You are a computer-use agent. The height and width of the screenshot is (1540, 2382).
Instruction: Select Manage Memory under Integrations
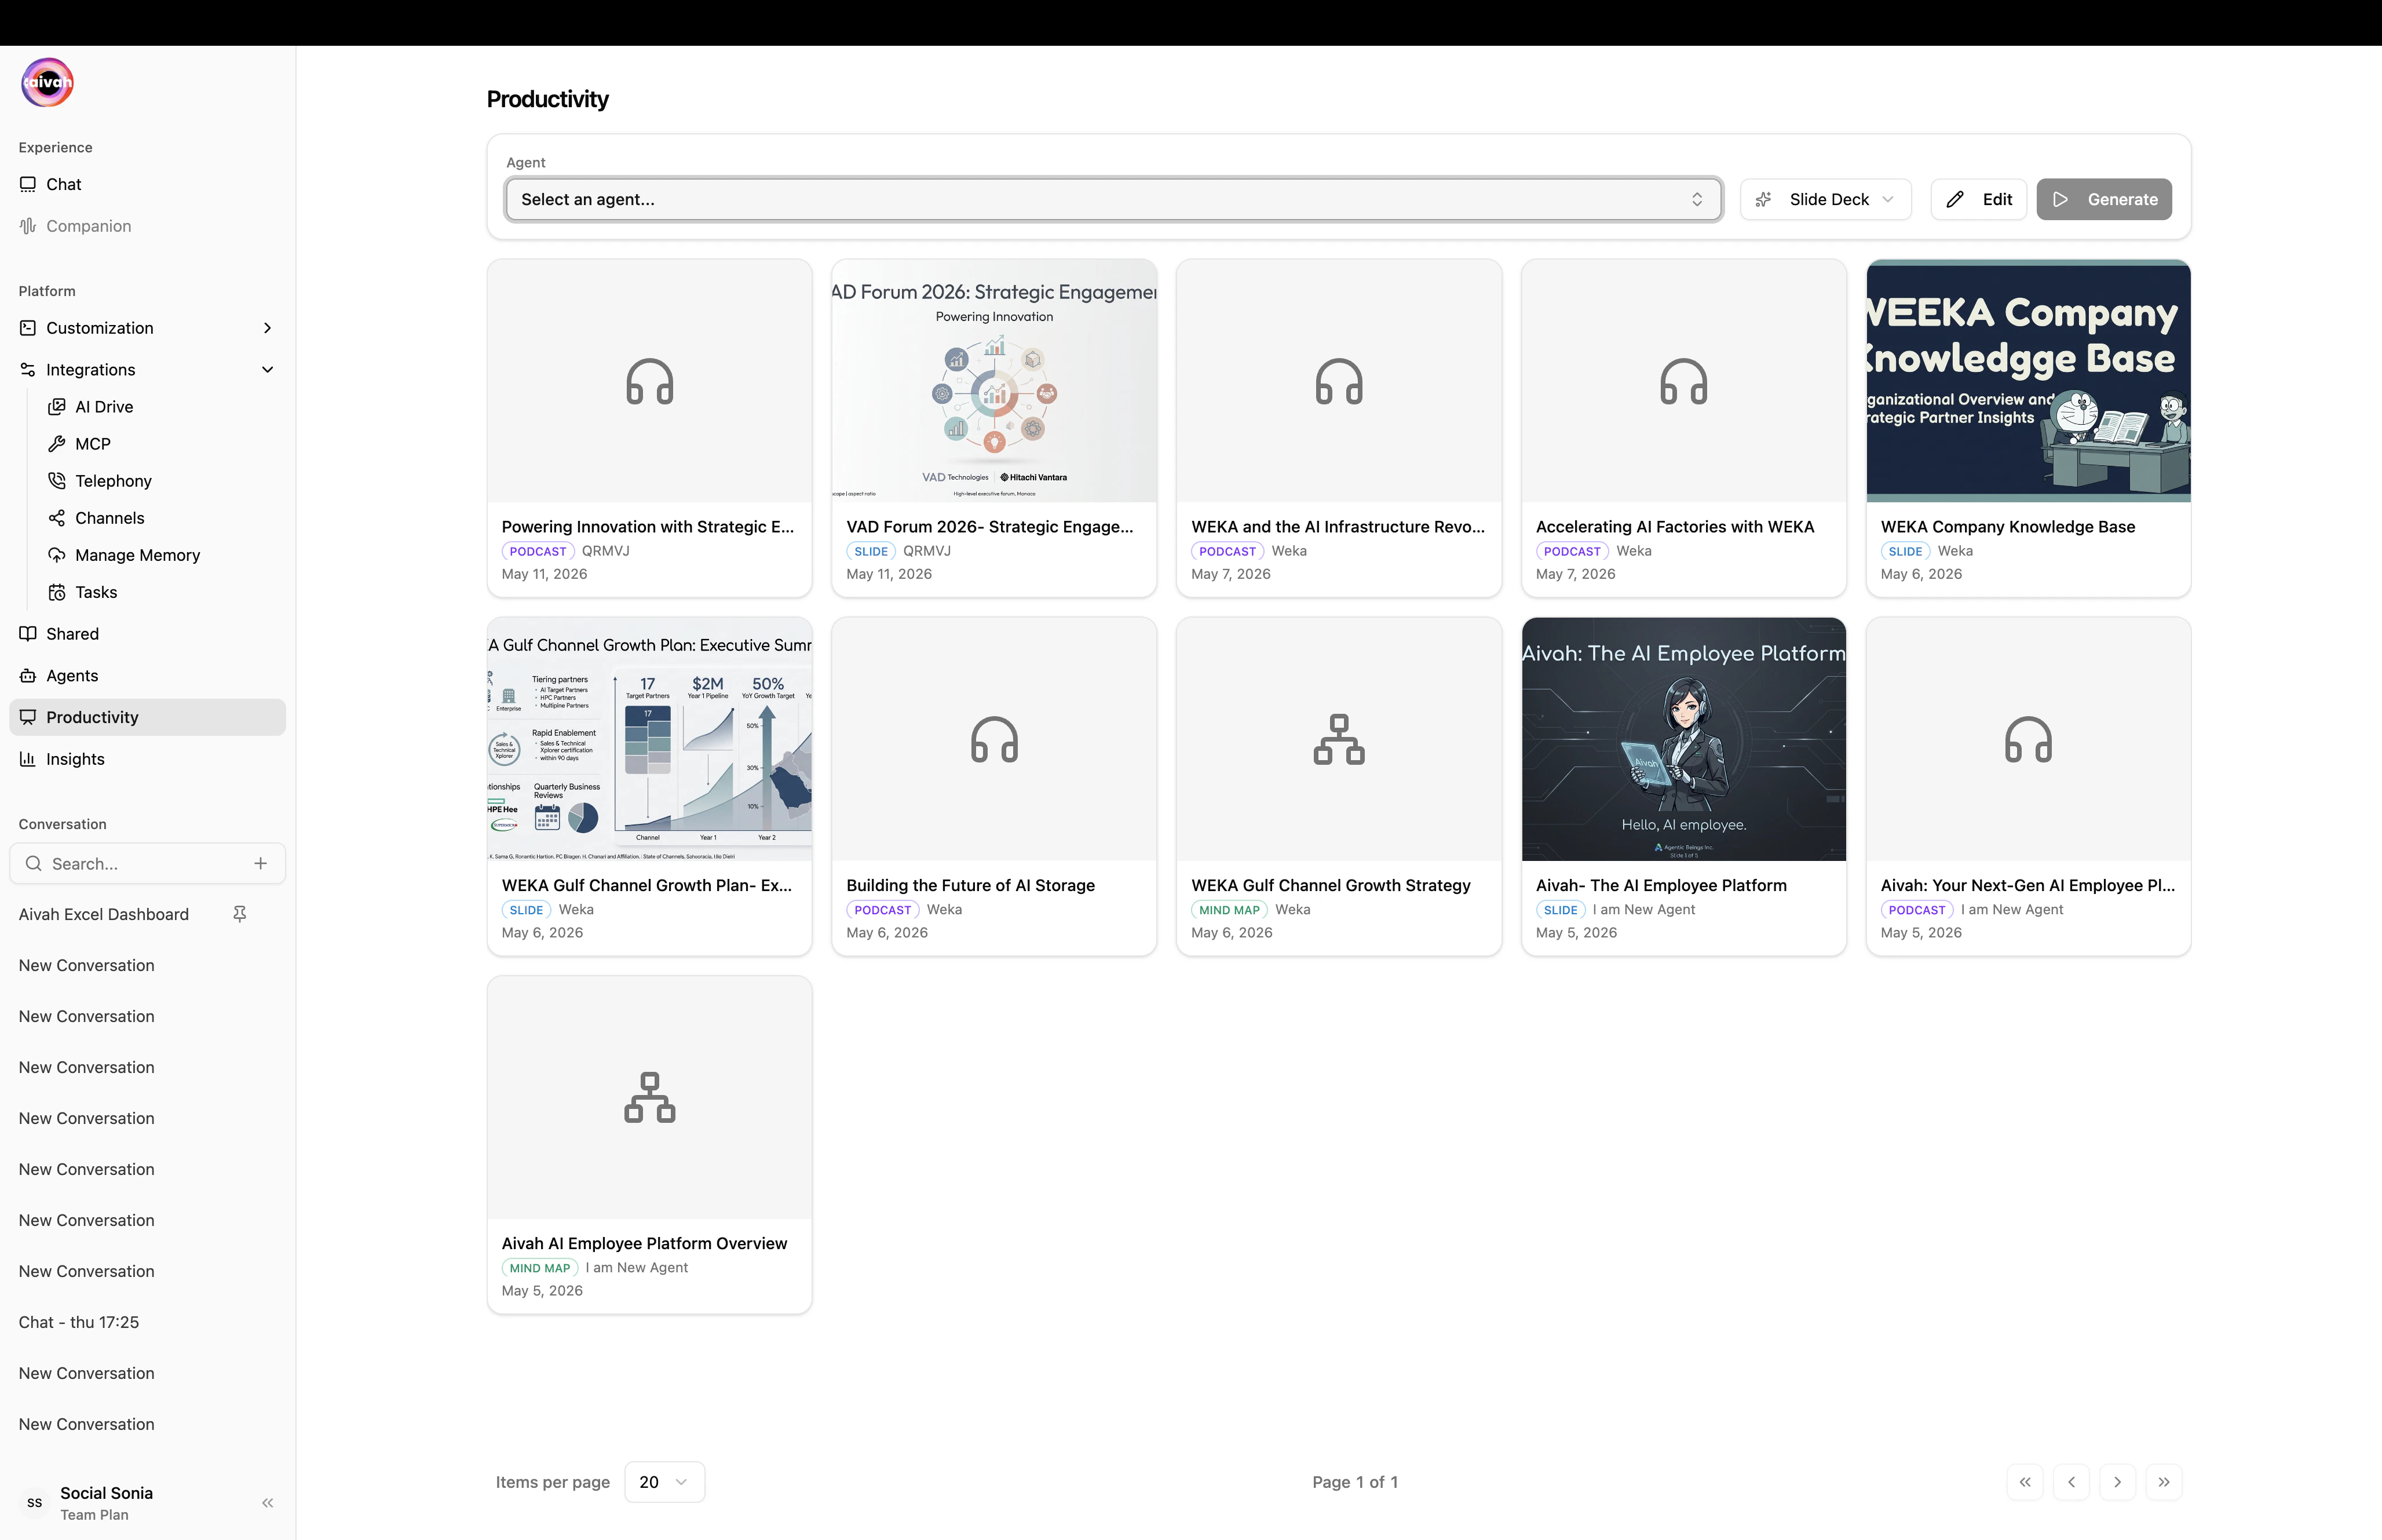click(x=162, y=555)
